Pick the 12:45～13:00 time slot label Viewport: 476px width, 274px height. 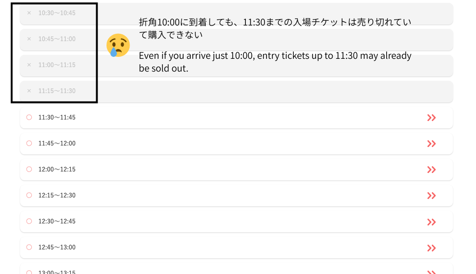pyautogui.click(x=57, y=248)
